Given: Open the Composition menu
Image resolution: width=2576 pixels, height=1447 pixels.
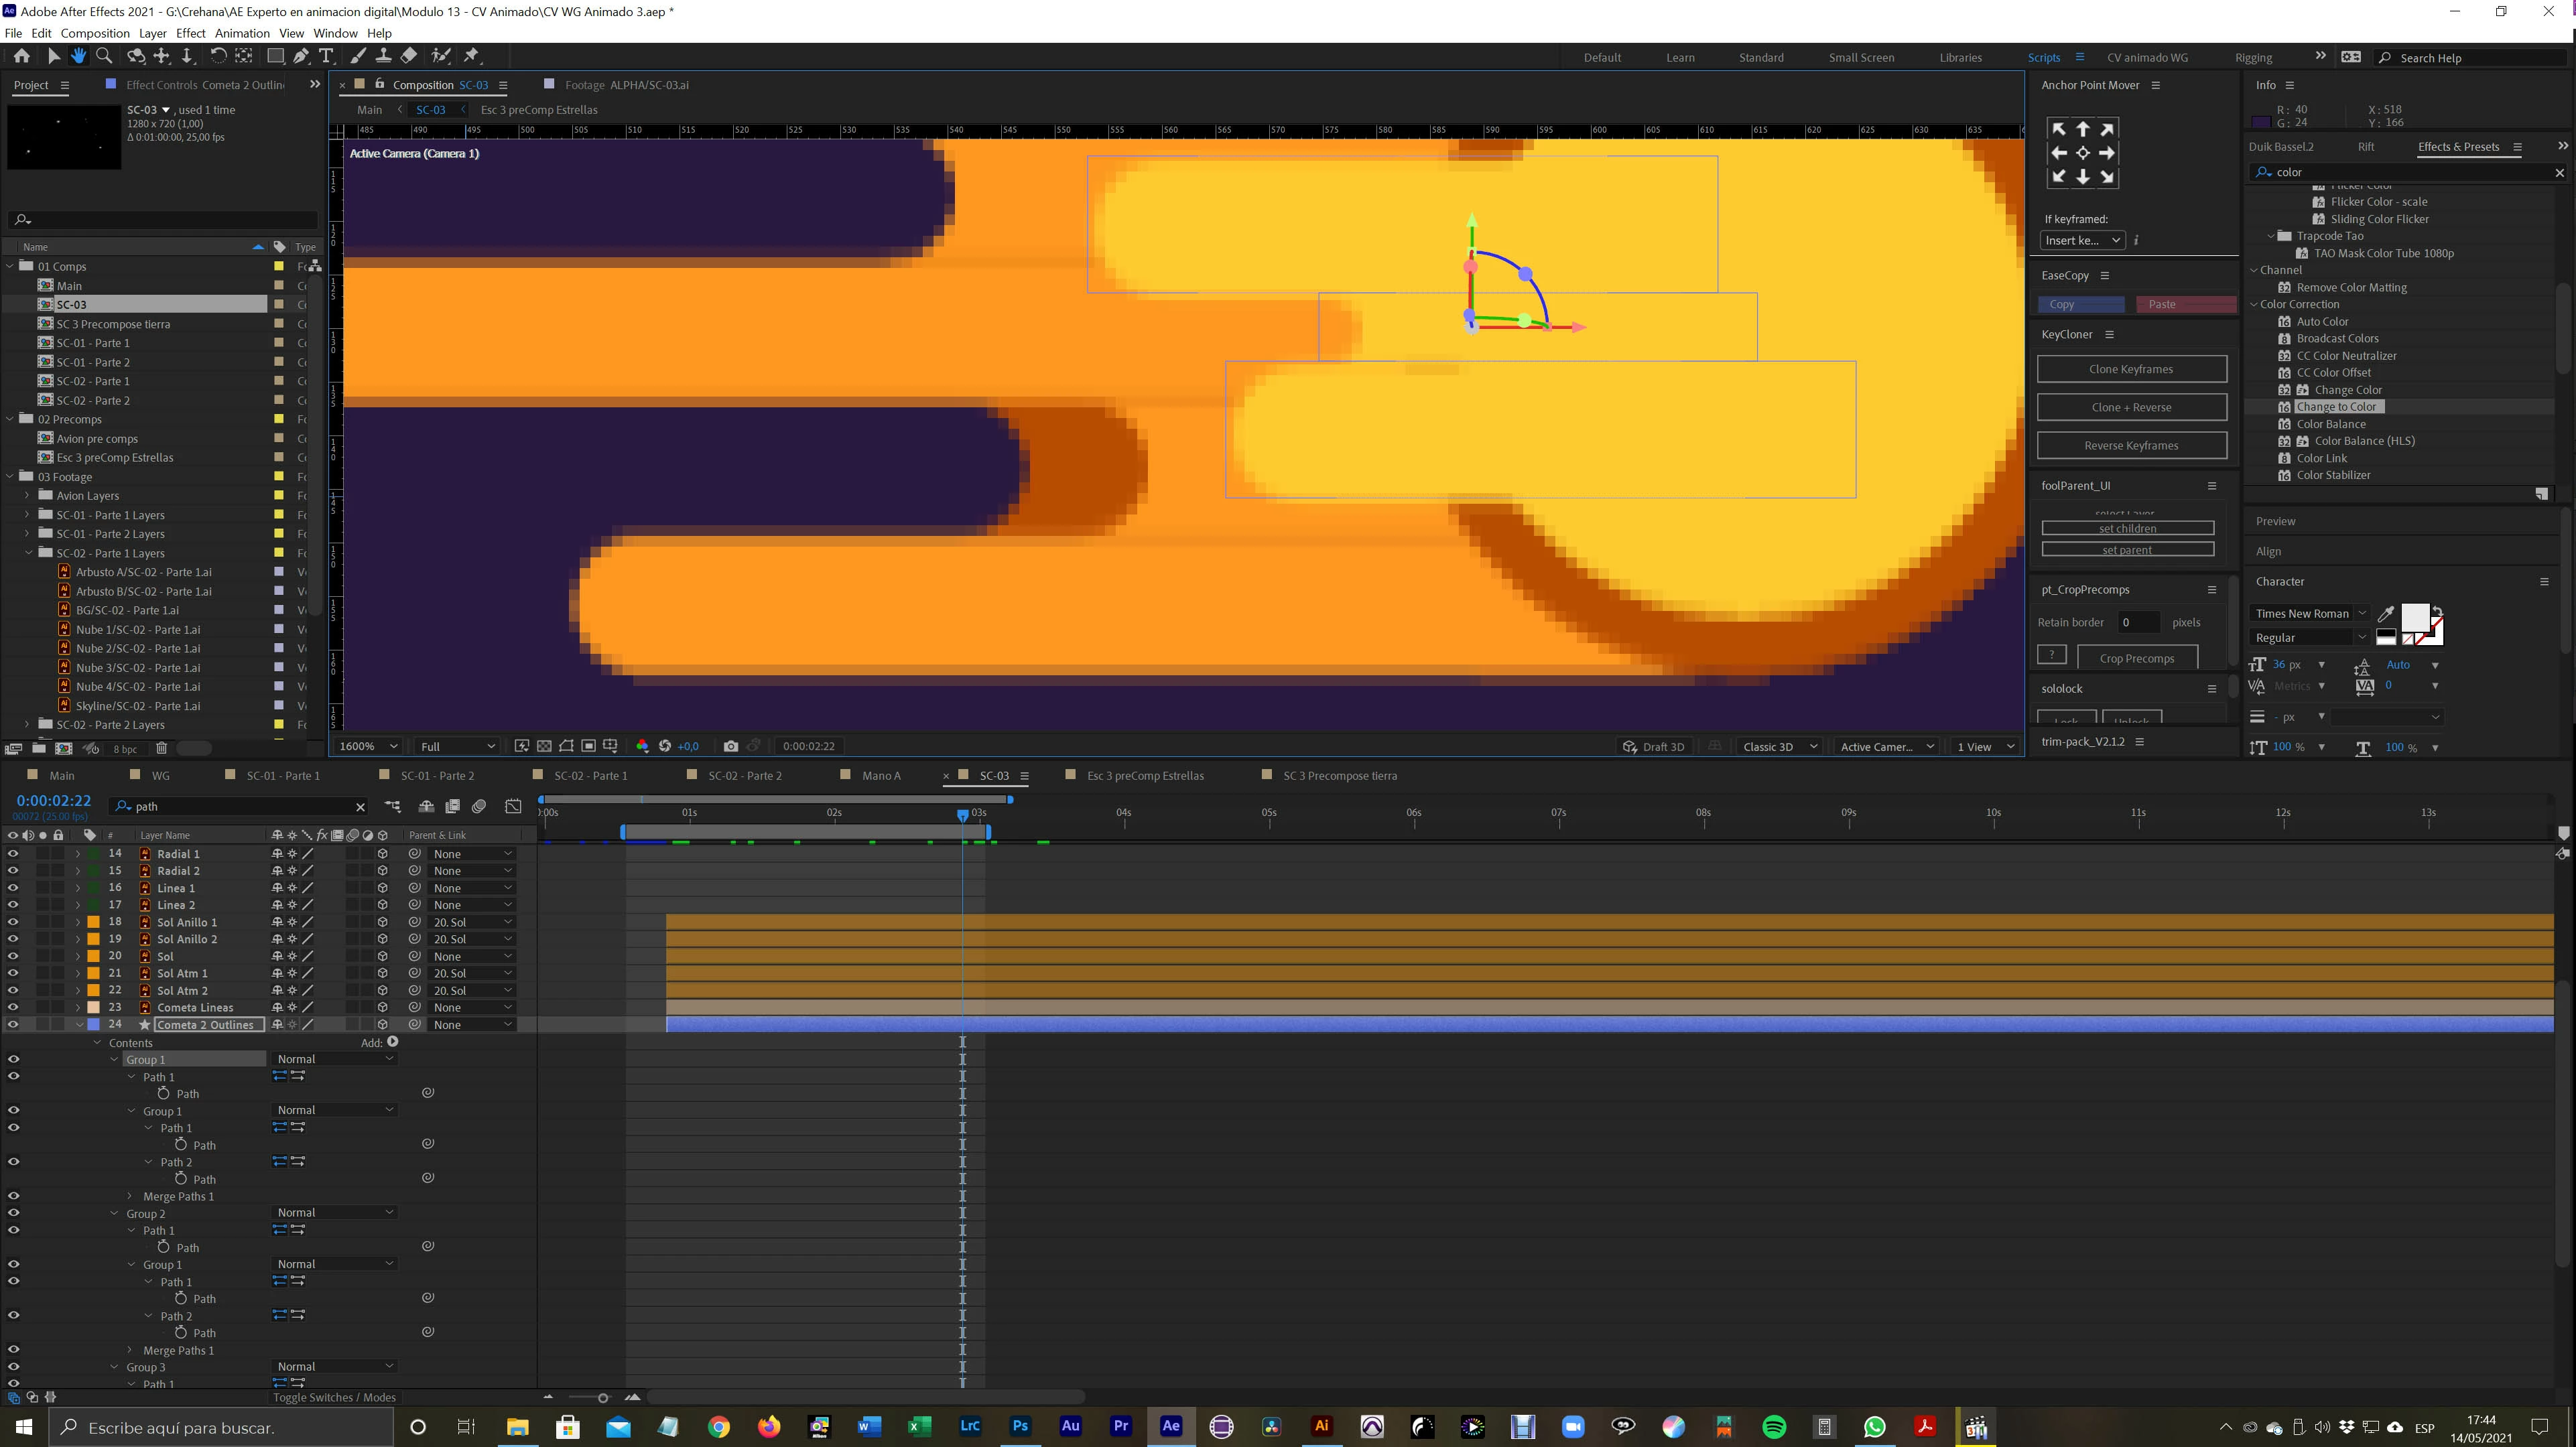Looking at the screenshot, I should [x=95, y=33].
